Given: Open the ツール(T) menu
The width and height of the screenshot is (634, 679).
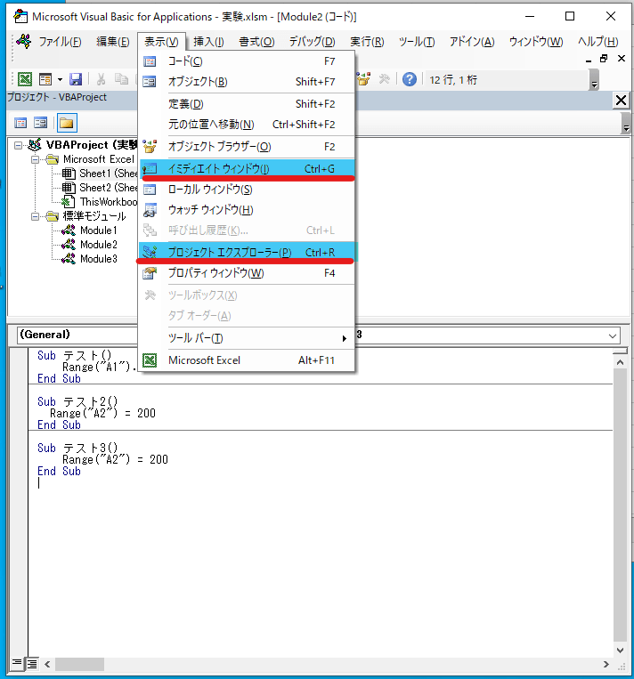Looking at the screenshot, I should (417, 42).
